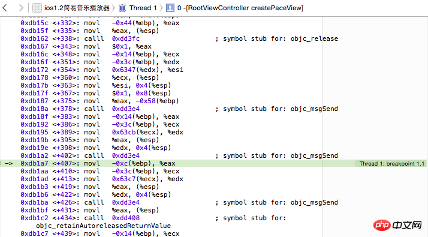Select address 0xdb1a7 on highlighted line
Screen dimensions: 428x237
[34, 163]
